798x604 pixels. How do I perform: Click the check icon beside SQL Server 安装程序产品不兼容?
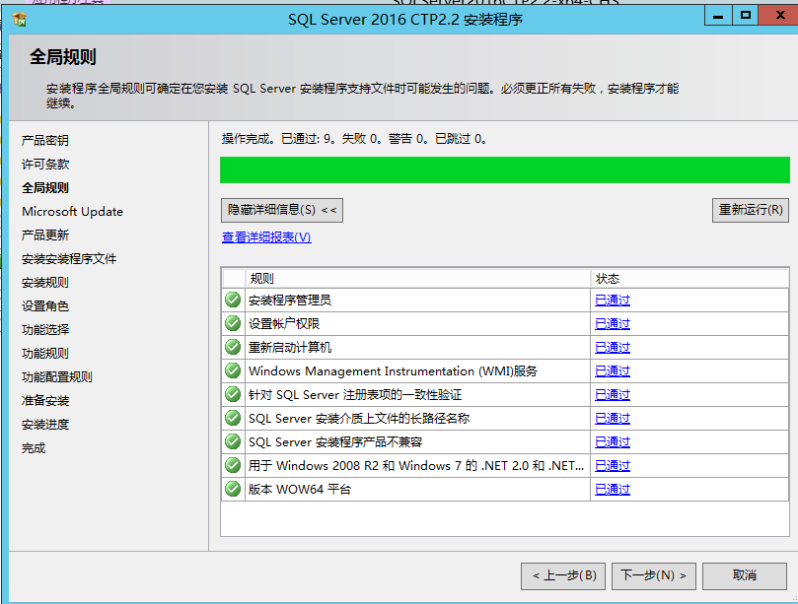pos(233,441)
